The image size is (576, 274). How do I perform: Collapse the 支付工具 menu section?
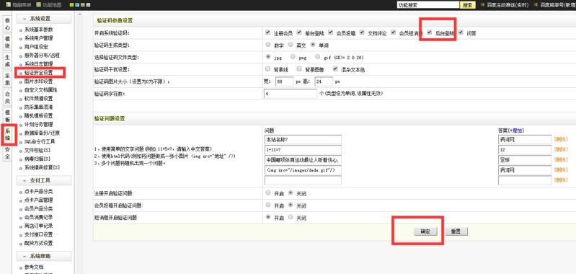44,180
